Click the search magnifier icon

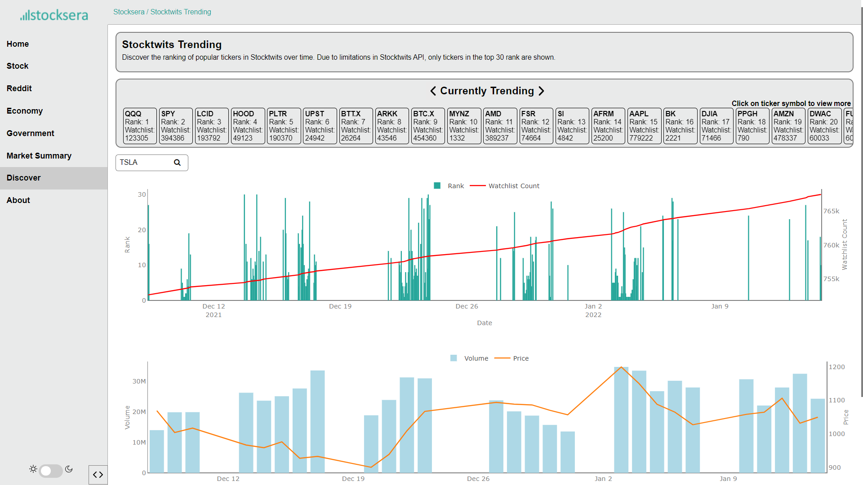click(177, 163)
